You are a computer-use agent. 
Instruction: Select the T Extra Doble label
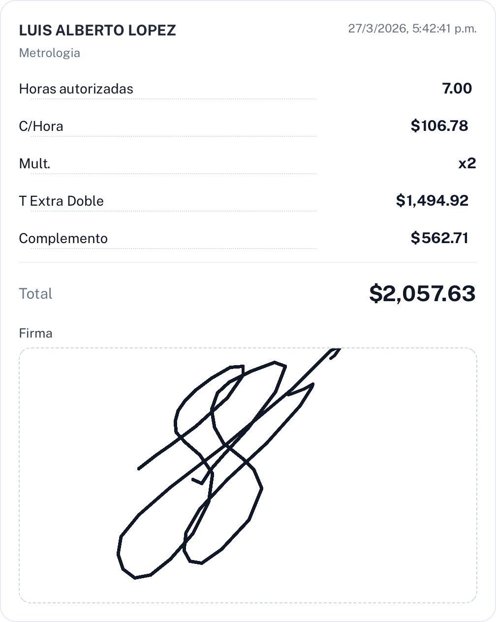61,201
